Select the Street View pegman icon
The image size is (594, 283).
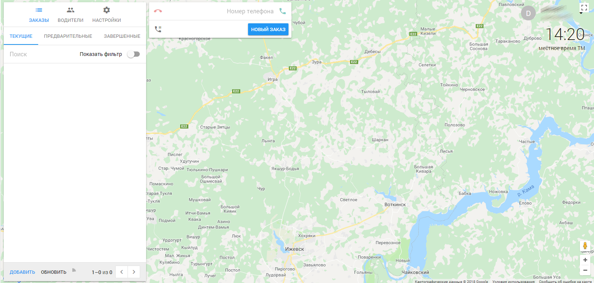coord(585,246)
